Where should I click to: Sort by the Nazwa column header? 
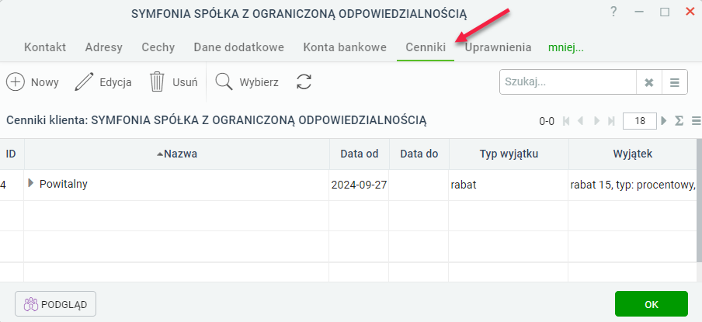pos(177,154)
